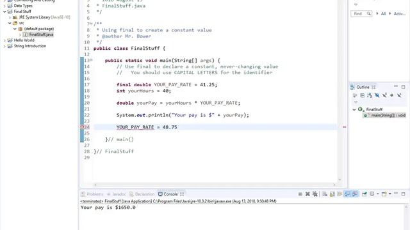Collapse FinalStuff class in Outline
The width and height of the screenshot is (410, 230).
point(354,109)
